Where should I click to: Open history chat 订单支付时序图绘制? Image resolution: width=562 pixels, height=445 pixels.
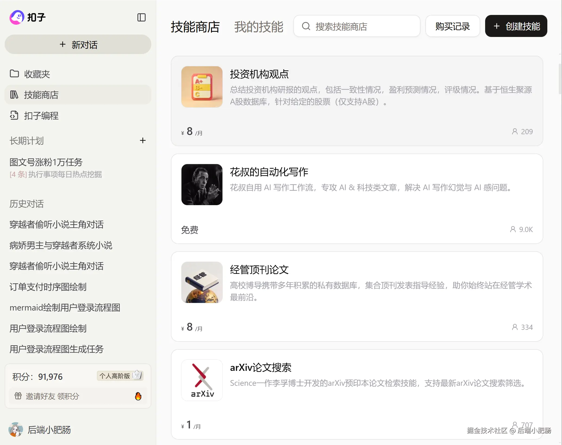pyautogui.click(x=48, y=287)
